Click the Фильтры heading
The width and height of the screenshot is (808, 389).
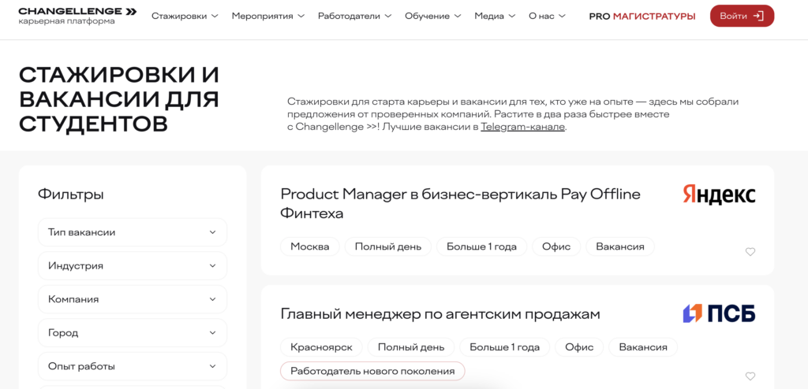tap(70, 194)
